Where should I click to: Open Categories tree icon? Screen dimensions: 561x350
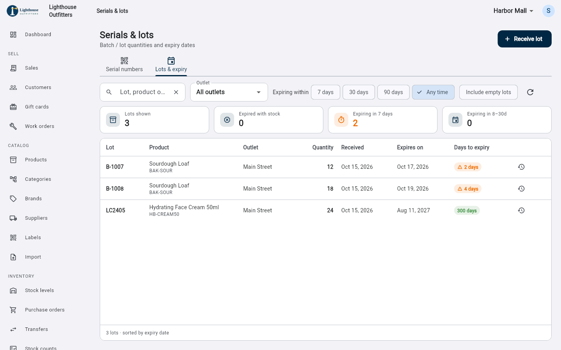[x=13, y=179]
